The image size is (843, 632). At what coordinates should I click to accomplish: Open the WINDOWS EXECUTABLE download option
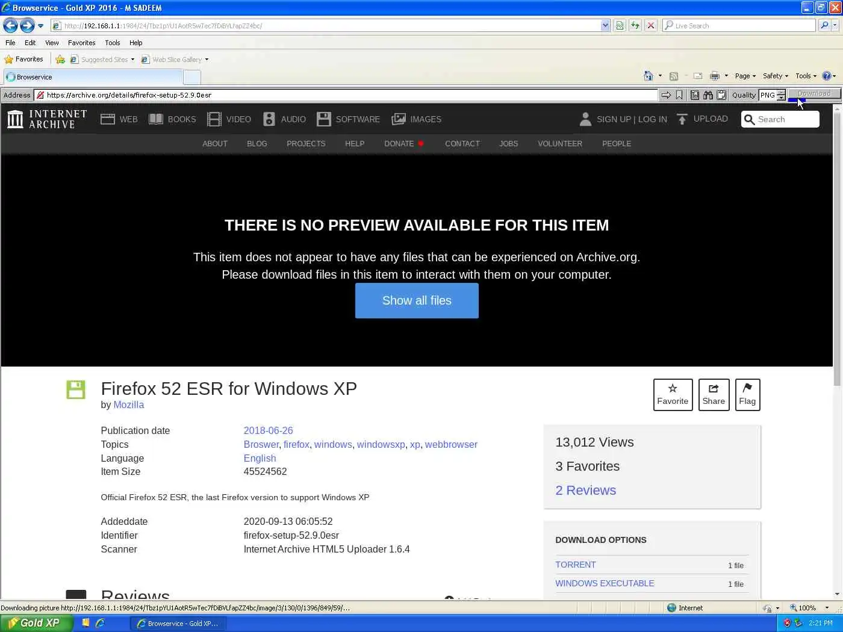(605, 583)
